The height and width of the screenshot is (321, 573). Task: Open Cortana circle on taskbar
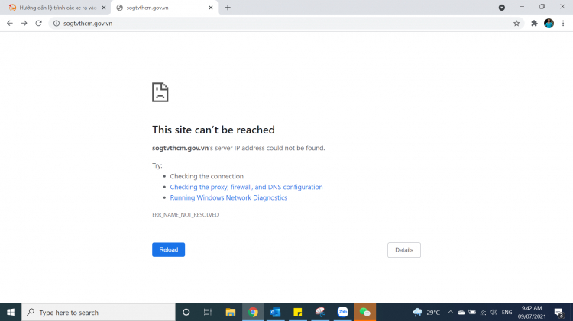click(186, 313)
